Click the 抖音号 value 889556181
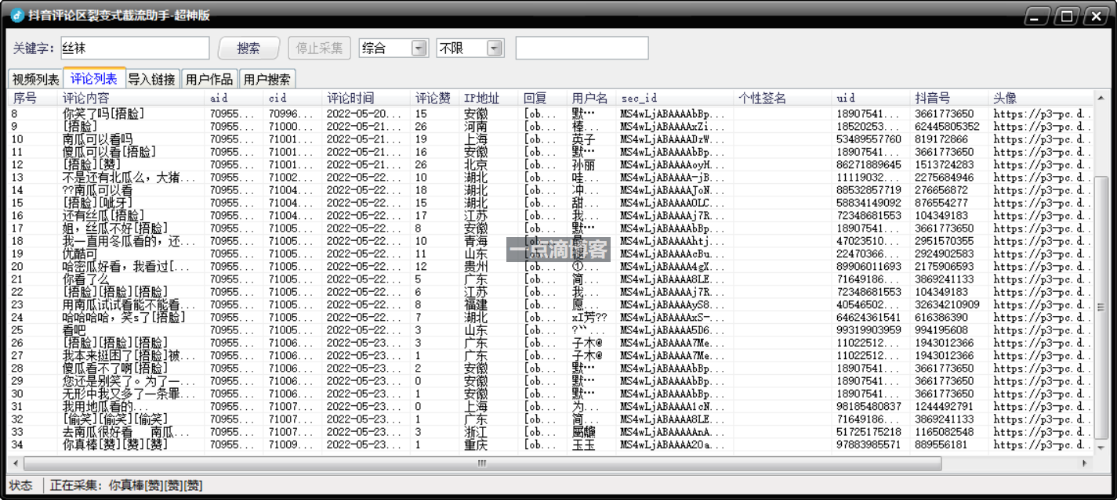Screen dimensions: 1117x500 coord(941,445)
